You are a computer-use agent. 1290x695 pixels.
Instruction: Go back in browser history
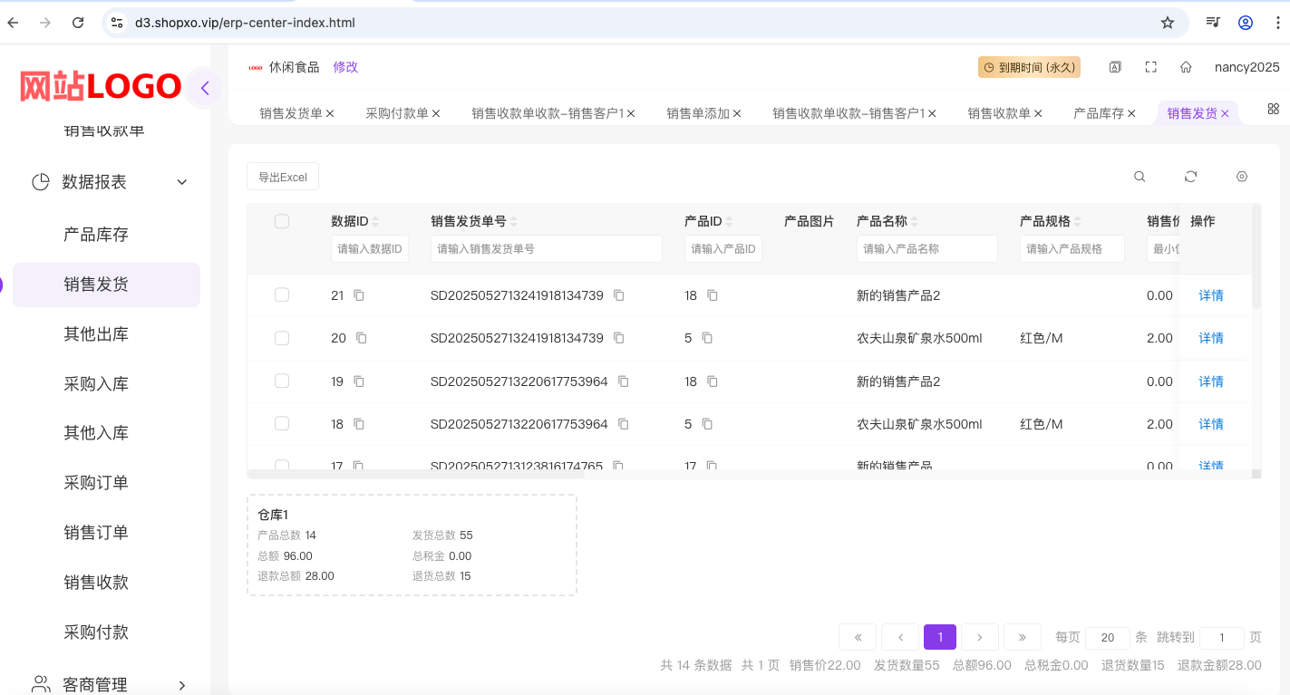(13, 23)
